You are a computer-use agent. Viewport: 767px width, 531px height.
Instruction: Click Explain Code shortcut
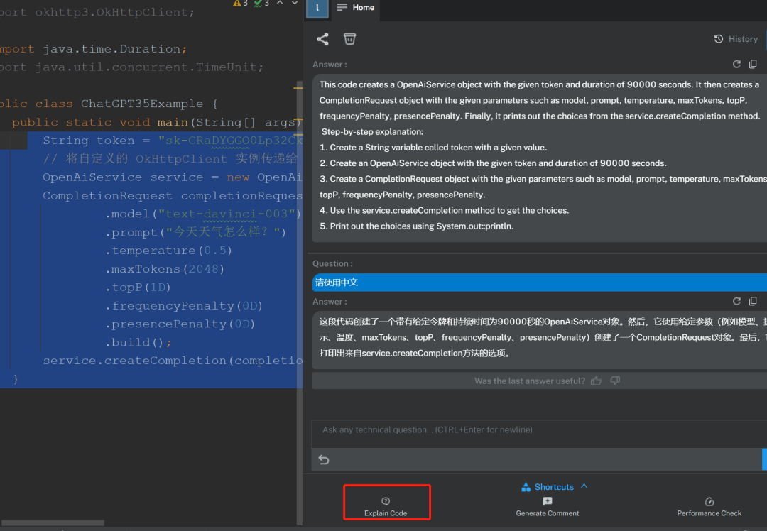tap(386, 507)
